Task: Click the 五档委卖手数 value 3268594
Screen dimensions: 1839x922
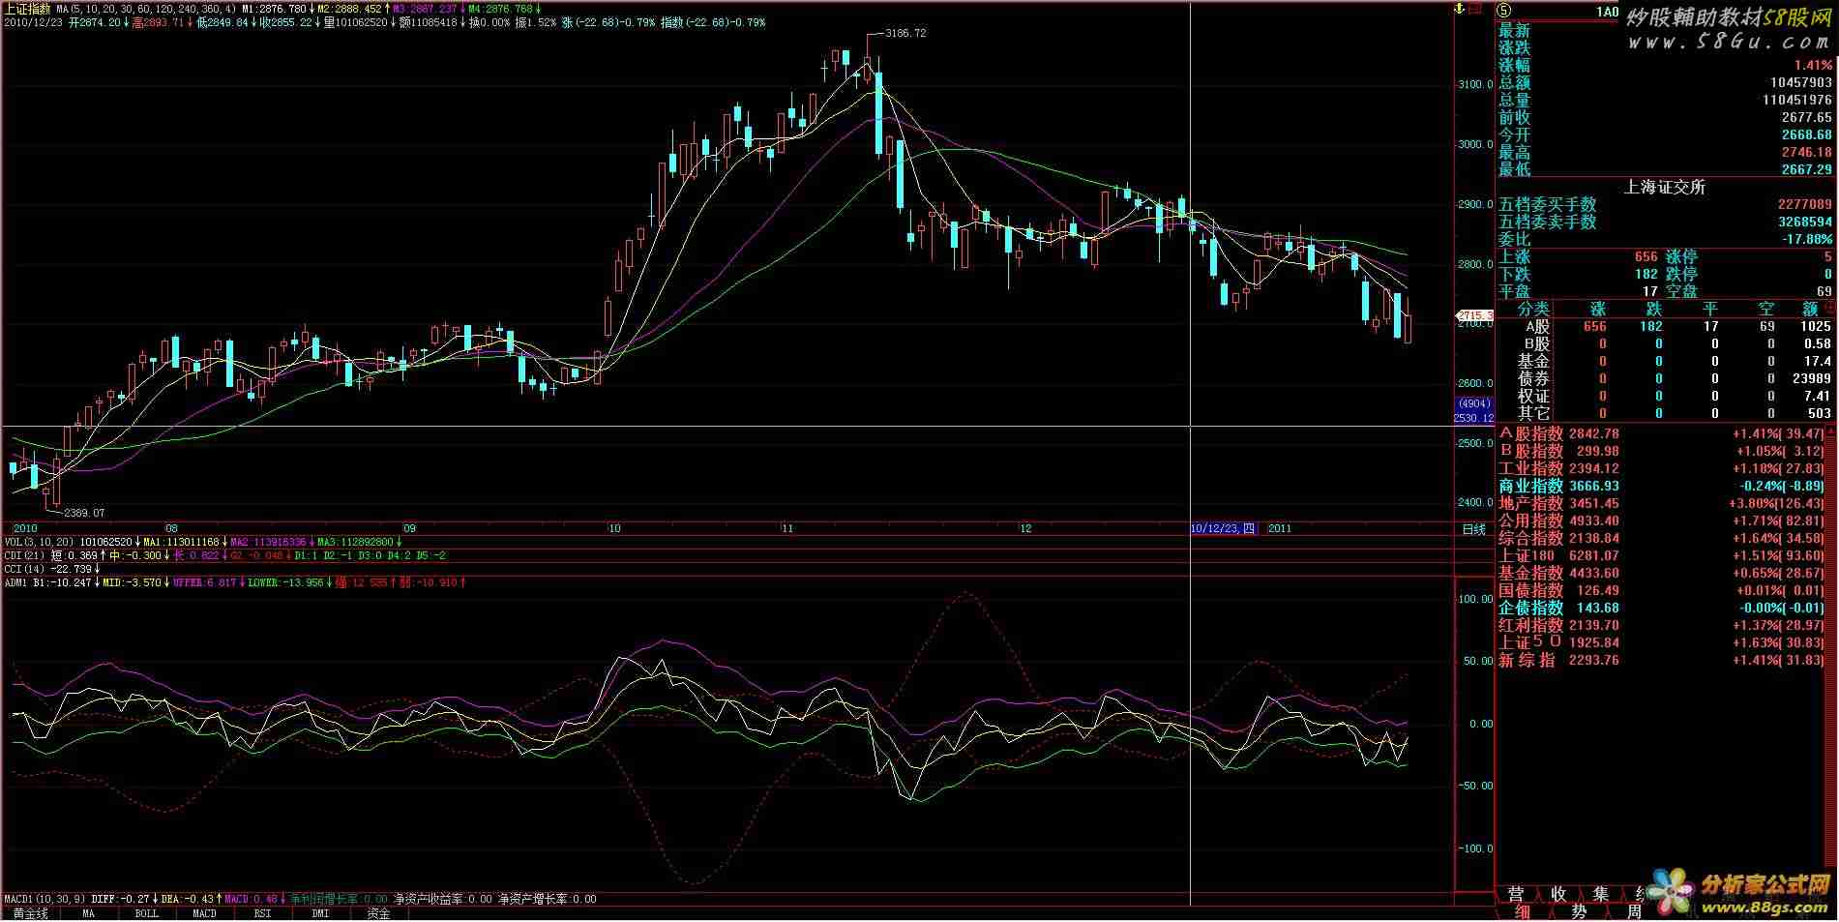Action: pyautogui.click(x=1804, y=223)
